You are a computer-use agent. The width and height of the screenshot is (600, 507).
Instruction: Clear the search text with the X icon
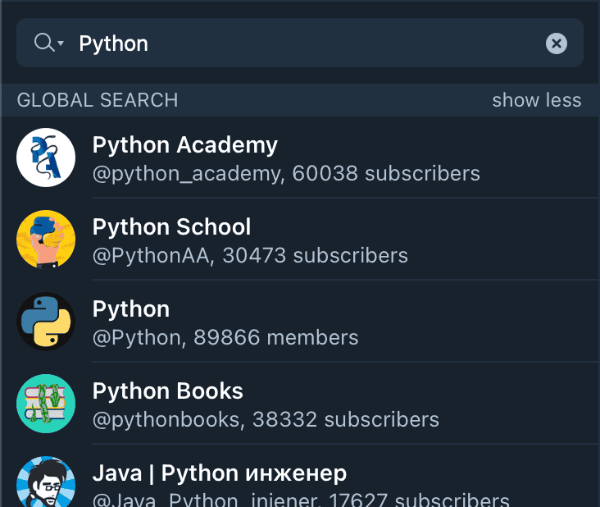557,43
